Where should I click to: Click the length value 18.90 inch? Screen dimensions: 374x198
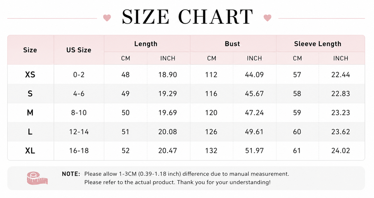168,75
